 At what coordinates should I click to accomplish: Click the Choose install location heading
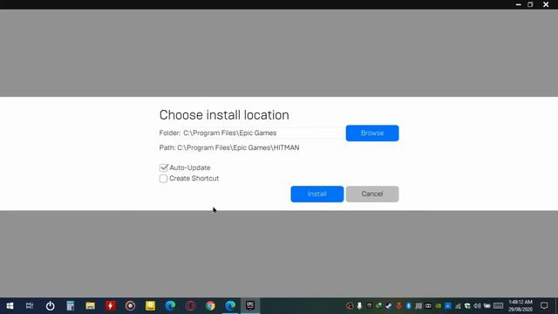[x=224, y=115]
